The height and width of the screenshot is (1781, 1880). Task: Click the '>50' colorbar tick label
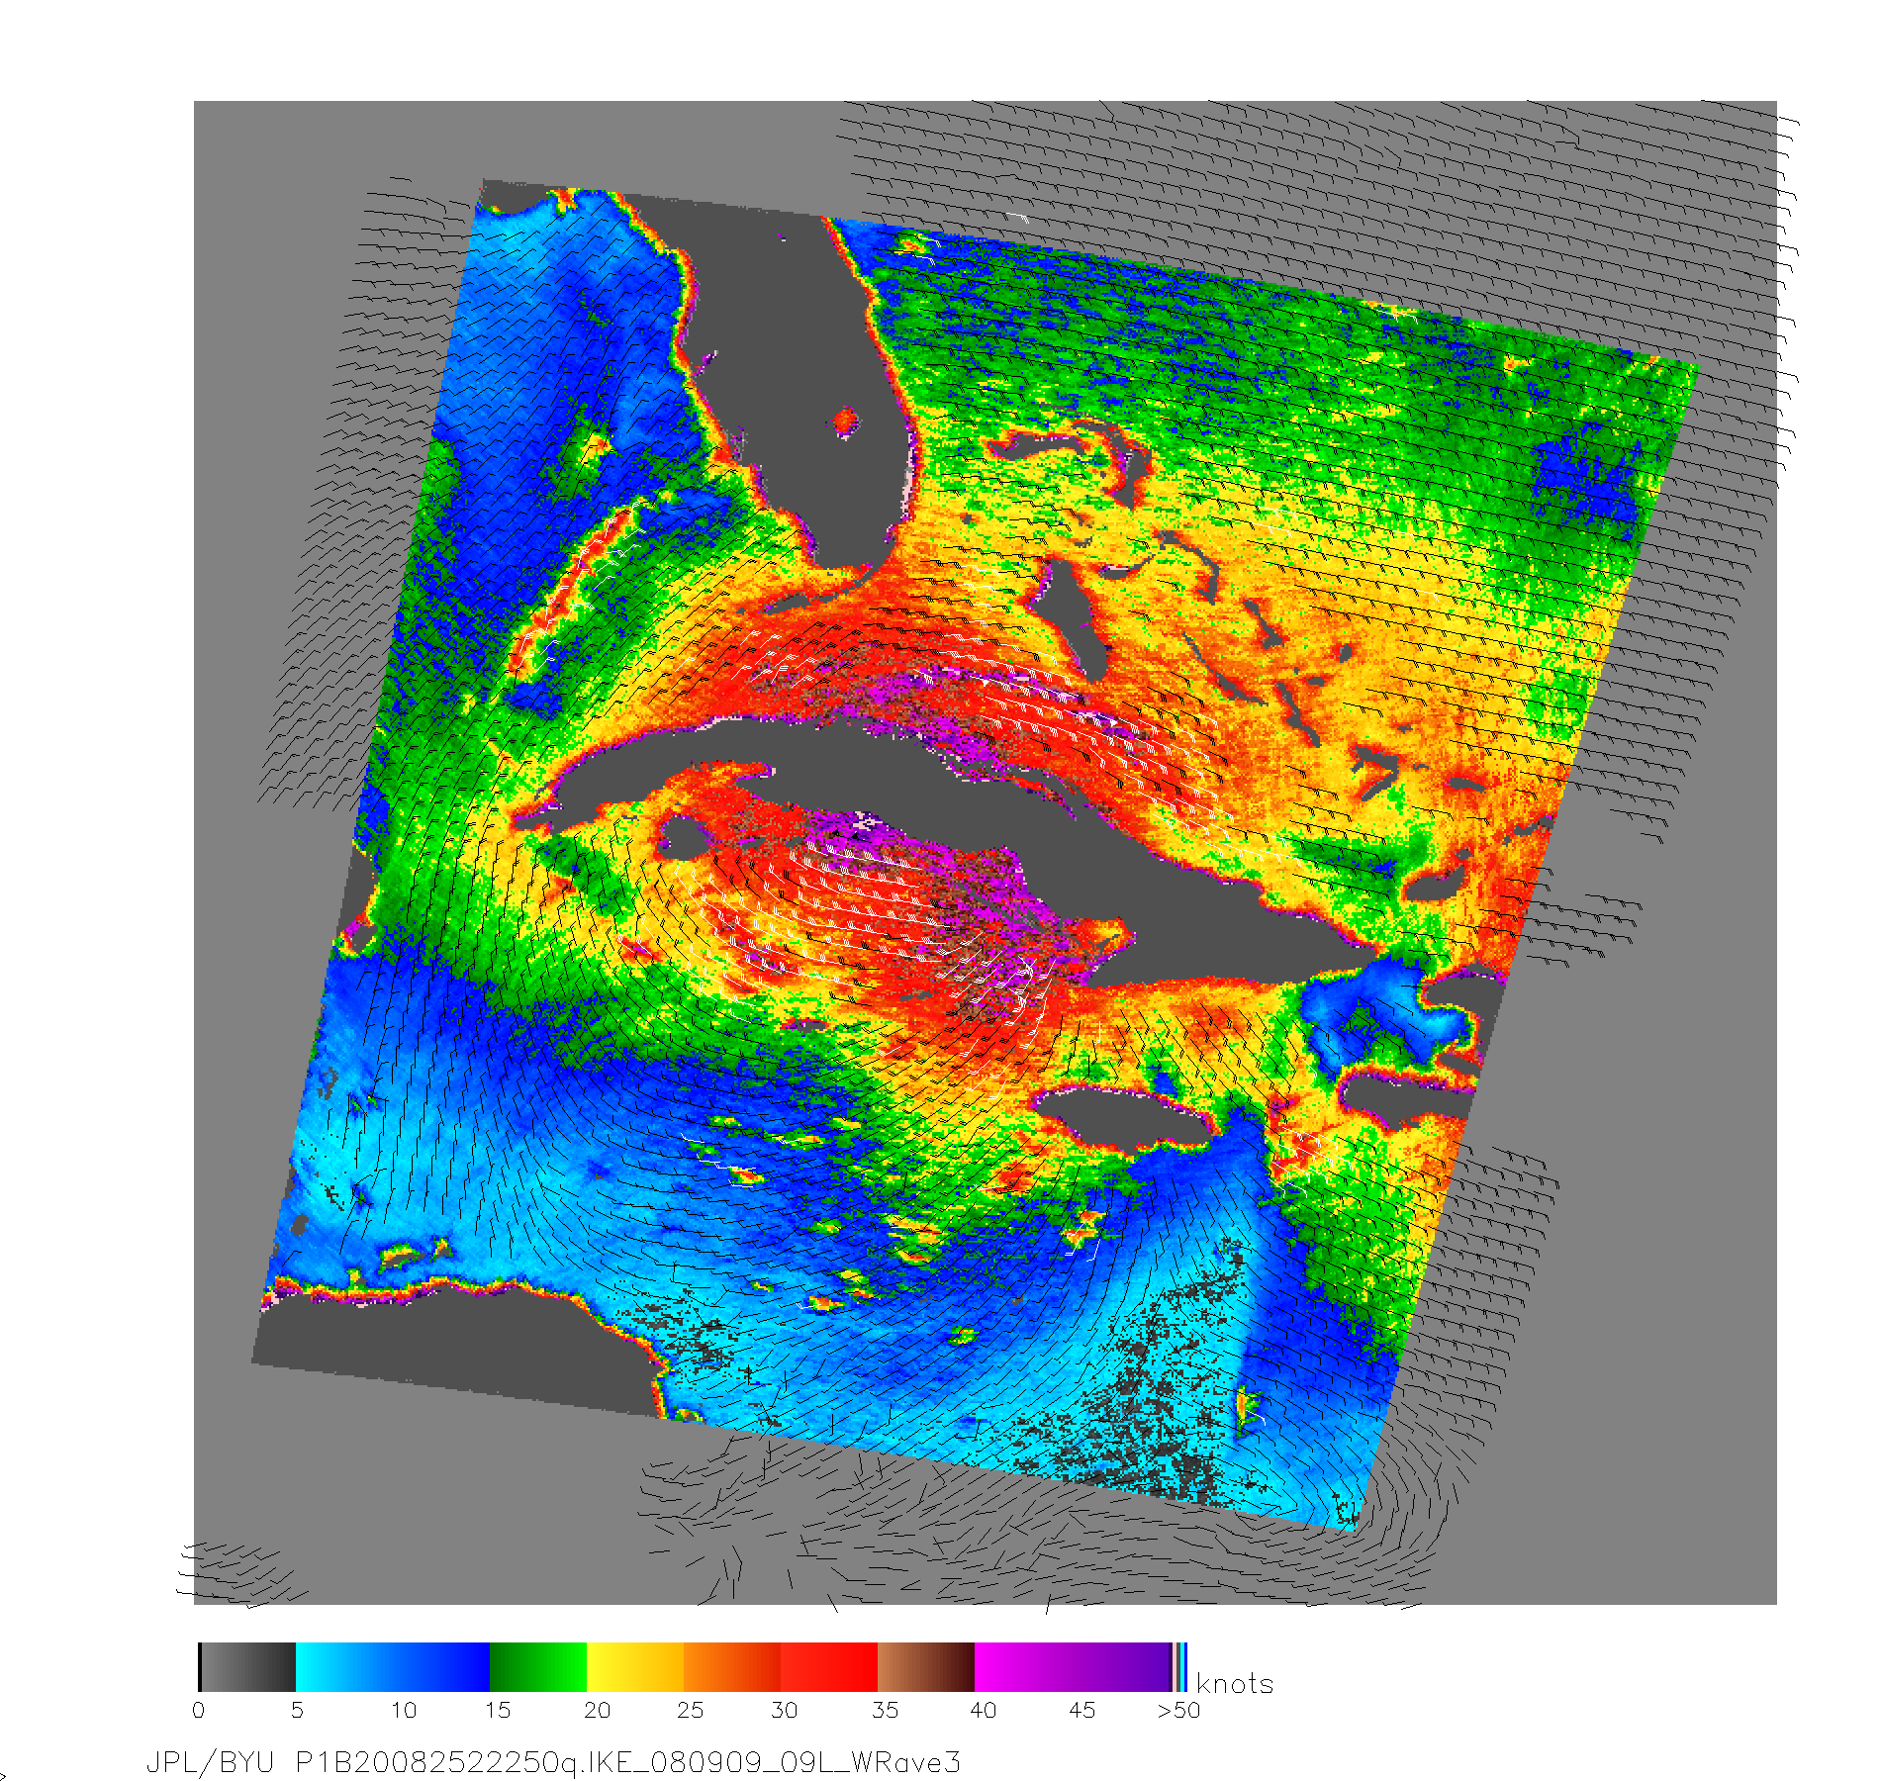(x=1178, y=1710)
